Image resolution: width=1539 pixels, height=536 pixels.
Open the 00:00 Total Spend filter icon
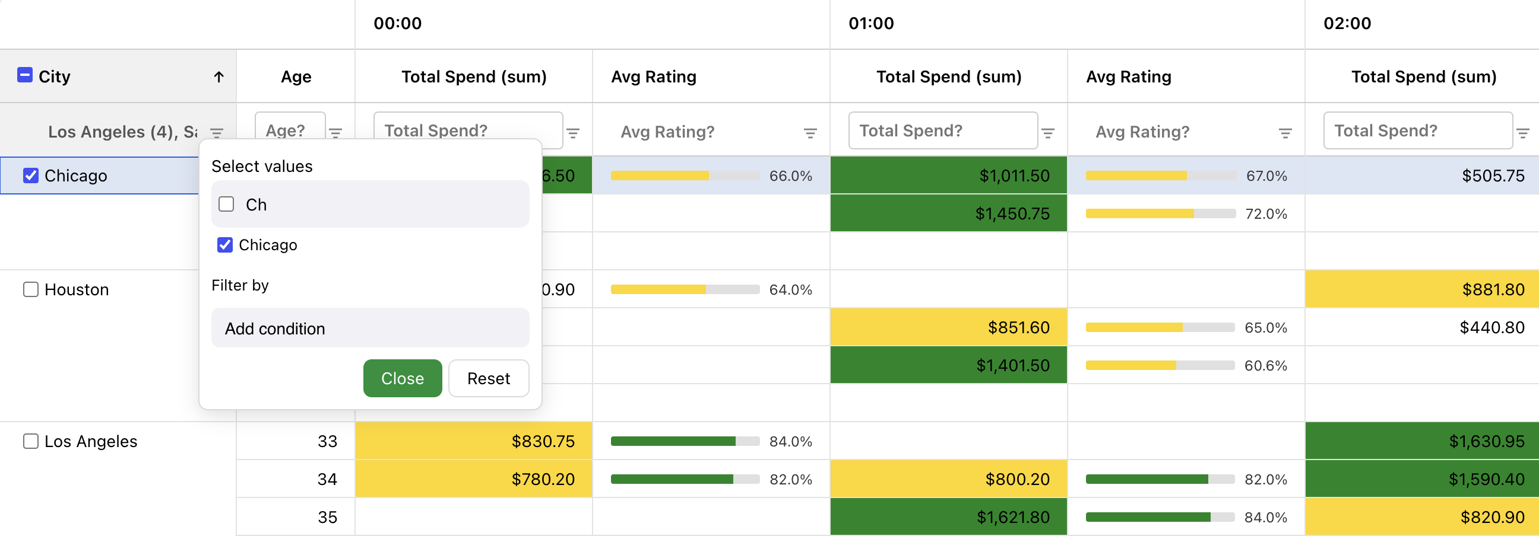(x=574, y=133)
